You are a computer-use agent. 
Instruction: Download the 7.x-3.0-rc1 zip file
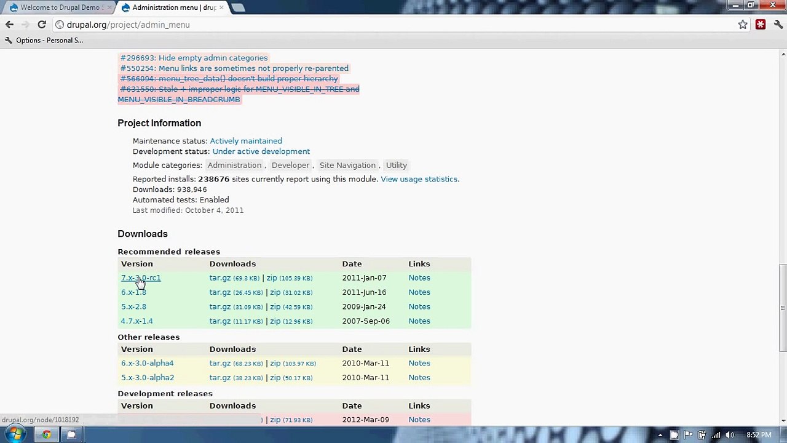tap(272, 278)
